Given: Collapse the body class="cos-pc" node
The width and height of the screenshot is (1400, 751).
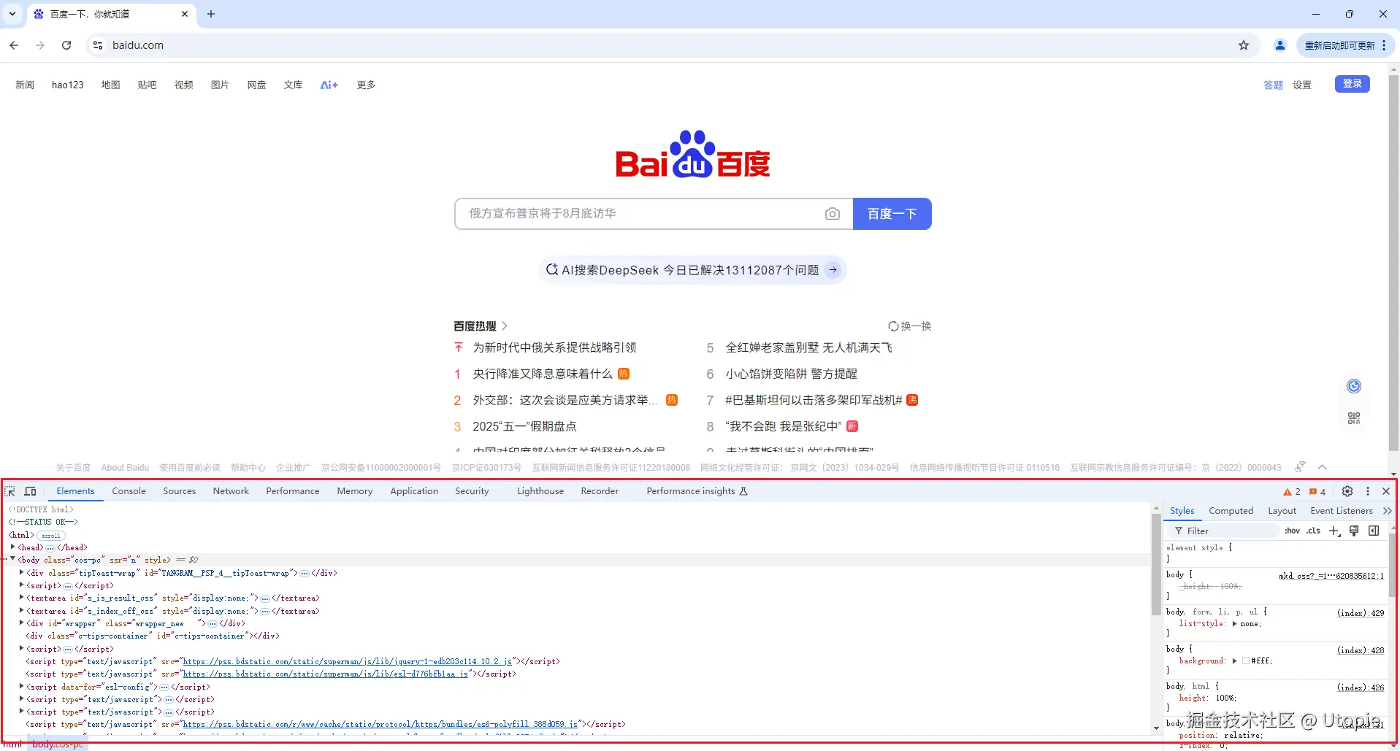Looking at the screenshot, I should pos(12,559).
